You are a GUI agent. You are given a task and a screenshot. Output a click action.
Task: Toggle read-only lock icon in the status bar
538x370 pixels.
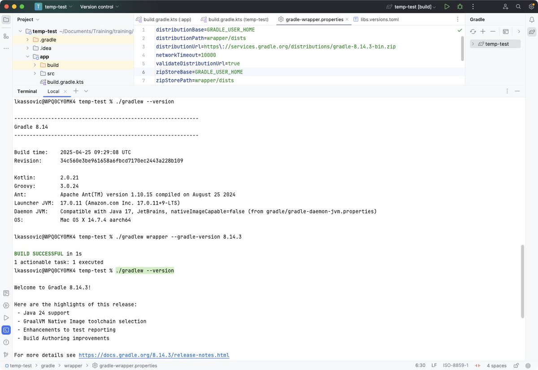point(516,366)
